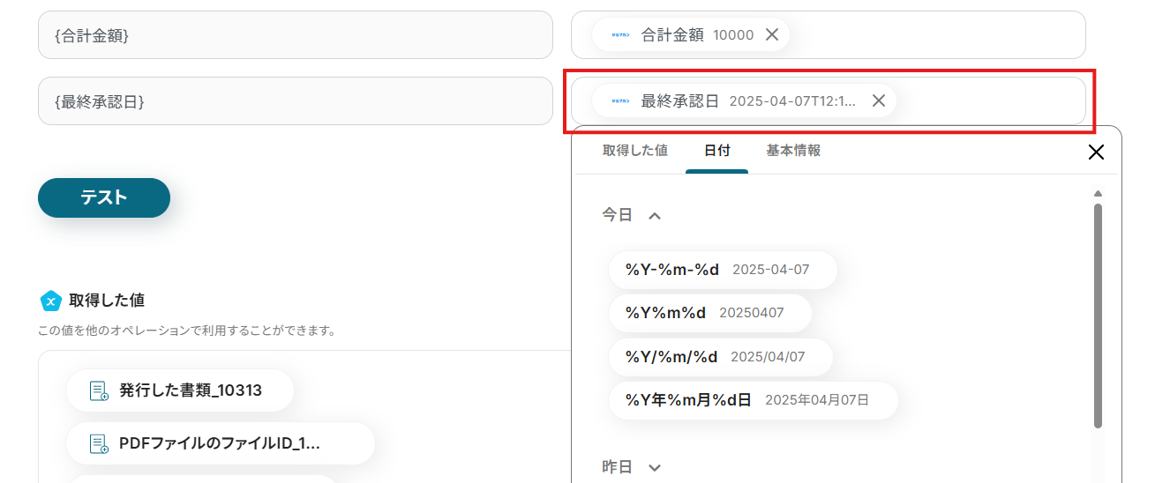Switch to the 取得した値 tab
Screen dimensions: 1155x483
(635, 151)
